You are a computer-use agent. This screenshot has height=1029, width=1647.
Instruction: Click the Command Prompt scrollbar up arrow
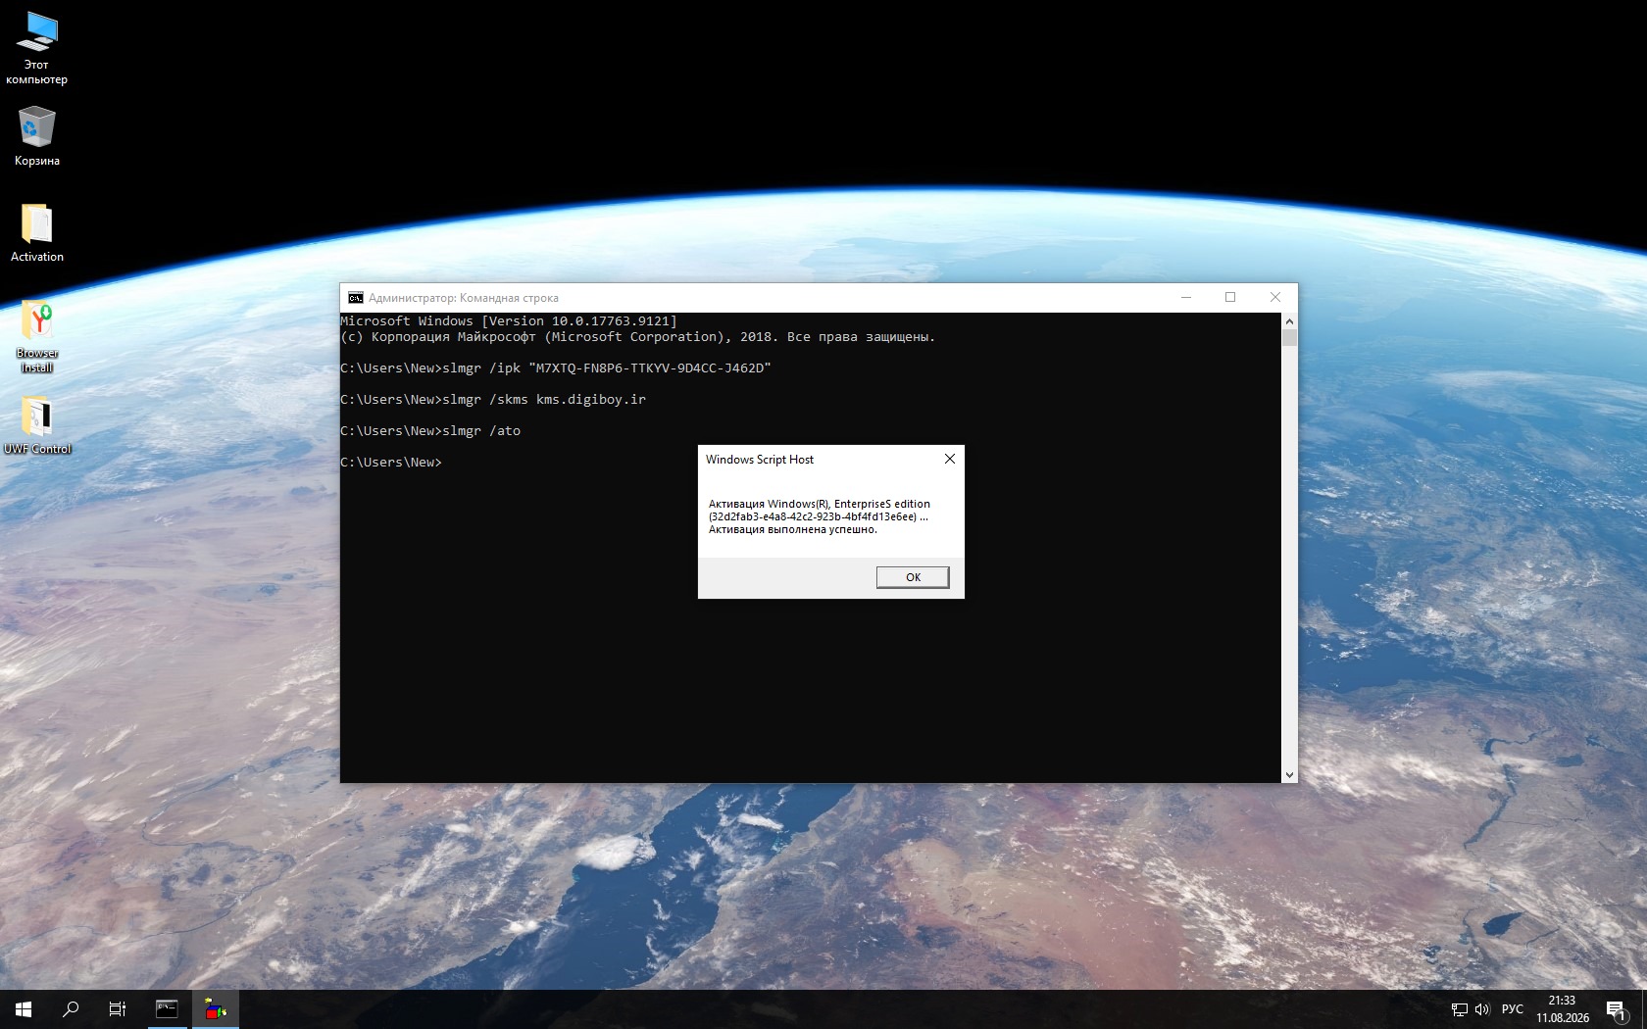(x=1289, y=321)
